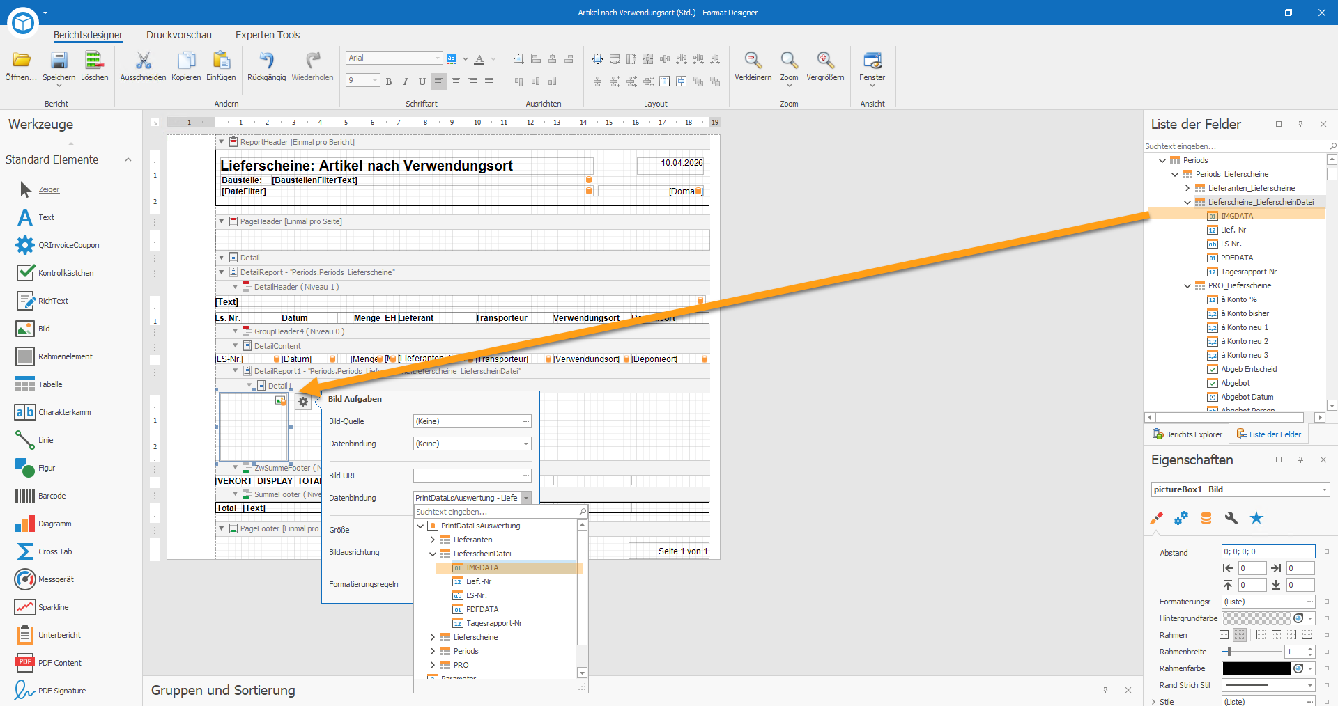
Task: Click the Bild-URL ellipsis button
Action: pos(525,476)
